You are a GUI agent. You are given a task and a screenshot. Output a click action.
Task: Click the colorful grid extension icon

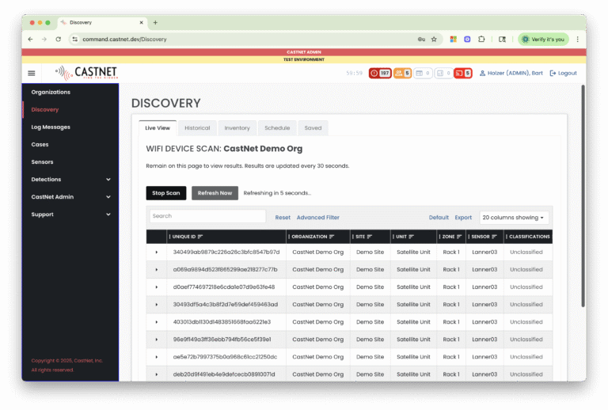453,39
